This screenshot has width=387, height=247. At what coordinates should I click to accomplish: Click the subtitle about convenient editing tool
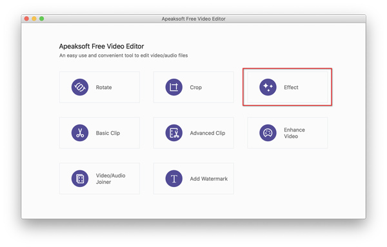[x=123, y=55]
